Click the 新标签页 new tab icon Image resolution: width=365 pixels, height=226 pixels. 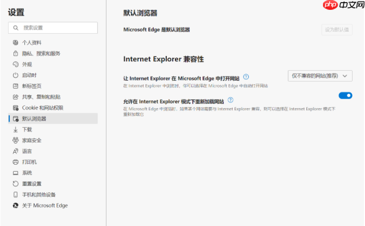16,86
